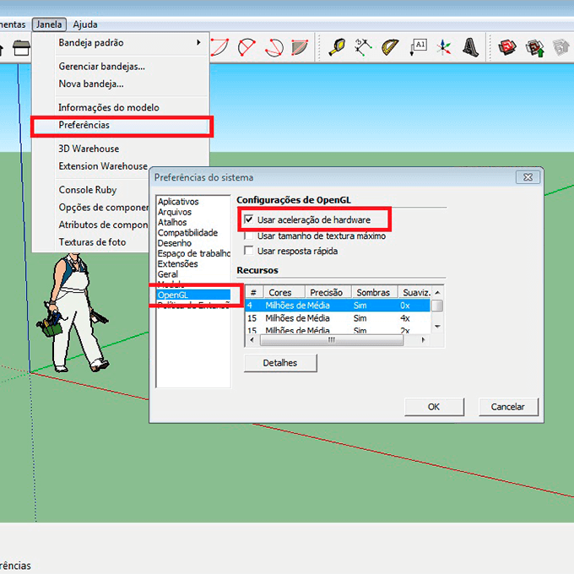Select the Axes tool
The image size is (574, 574).
point(444,47)
